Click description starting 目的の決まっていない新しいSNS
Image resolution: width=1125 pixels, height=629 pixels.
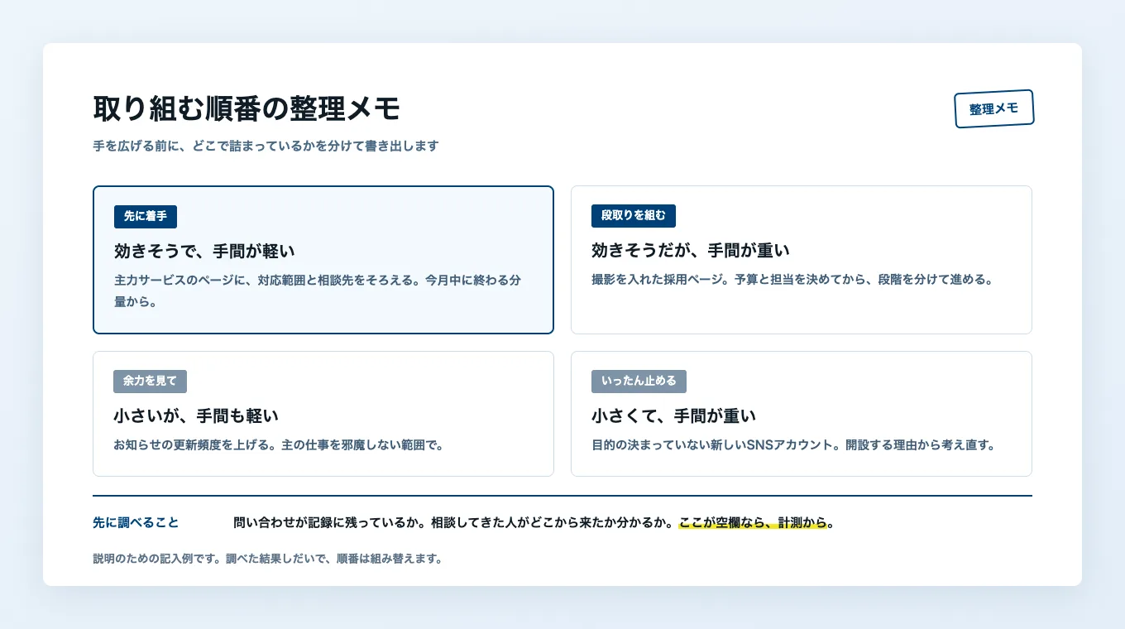point(793,444)
